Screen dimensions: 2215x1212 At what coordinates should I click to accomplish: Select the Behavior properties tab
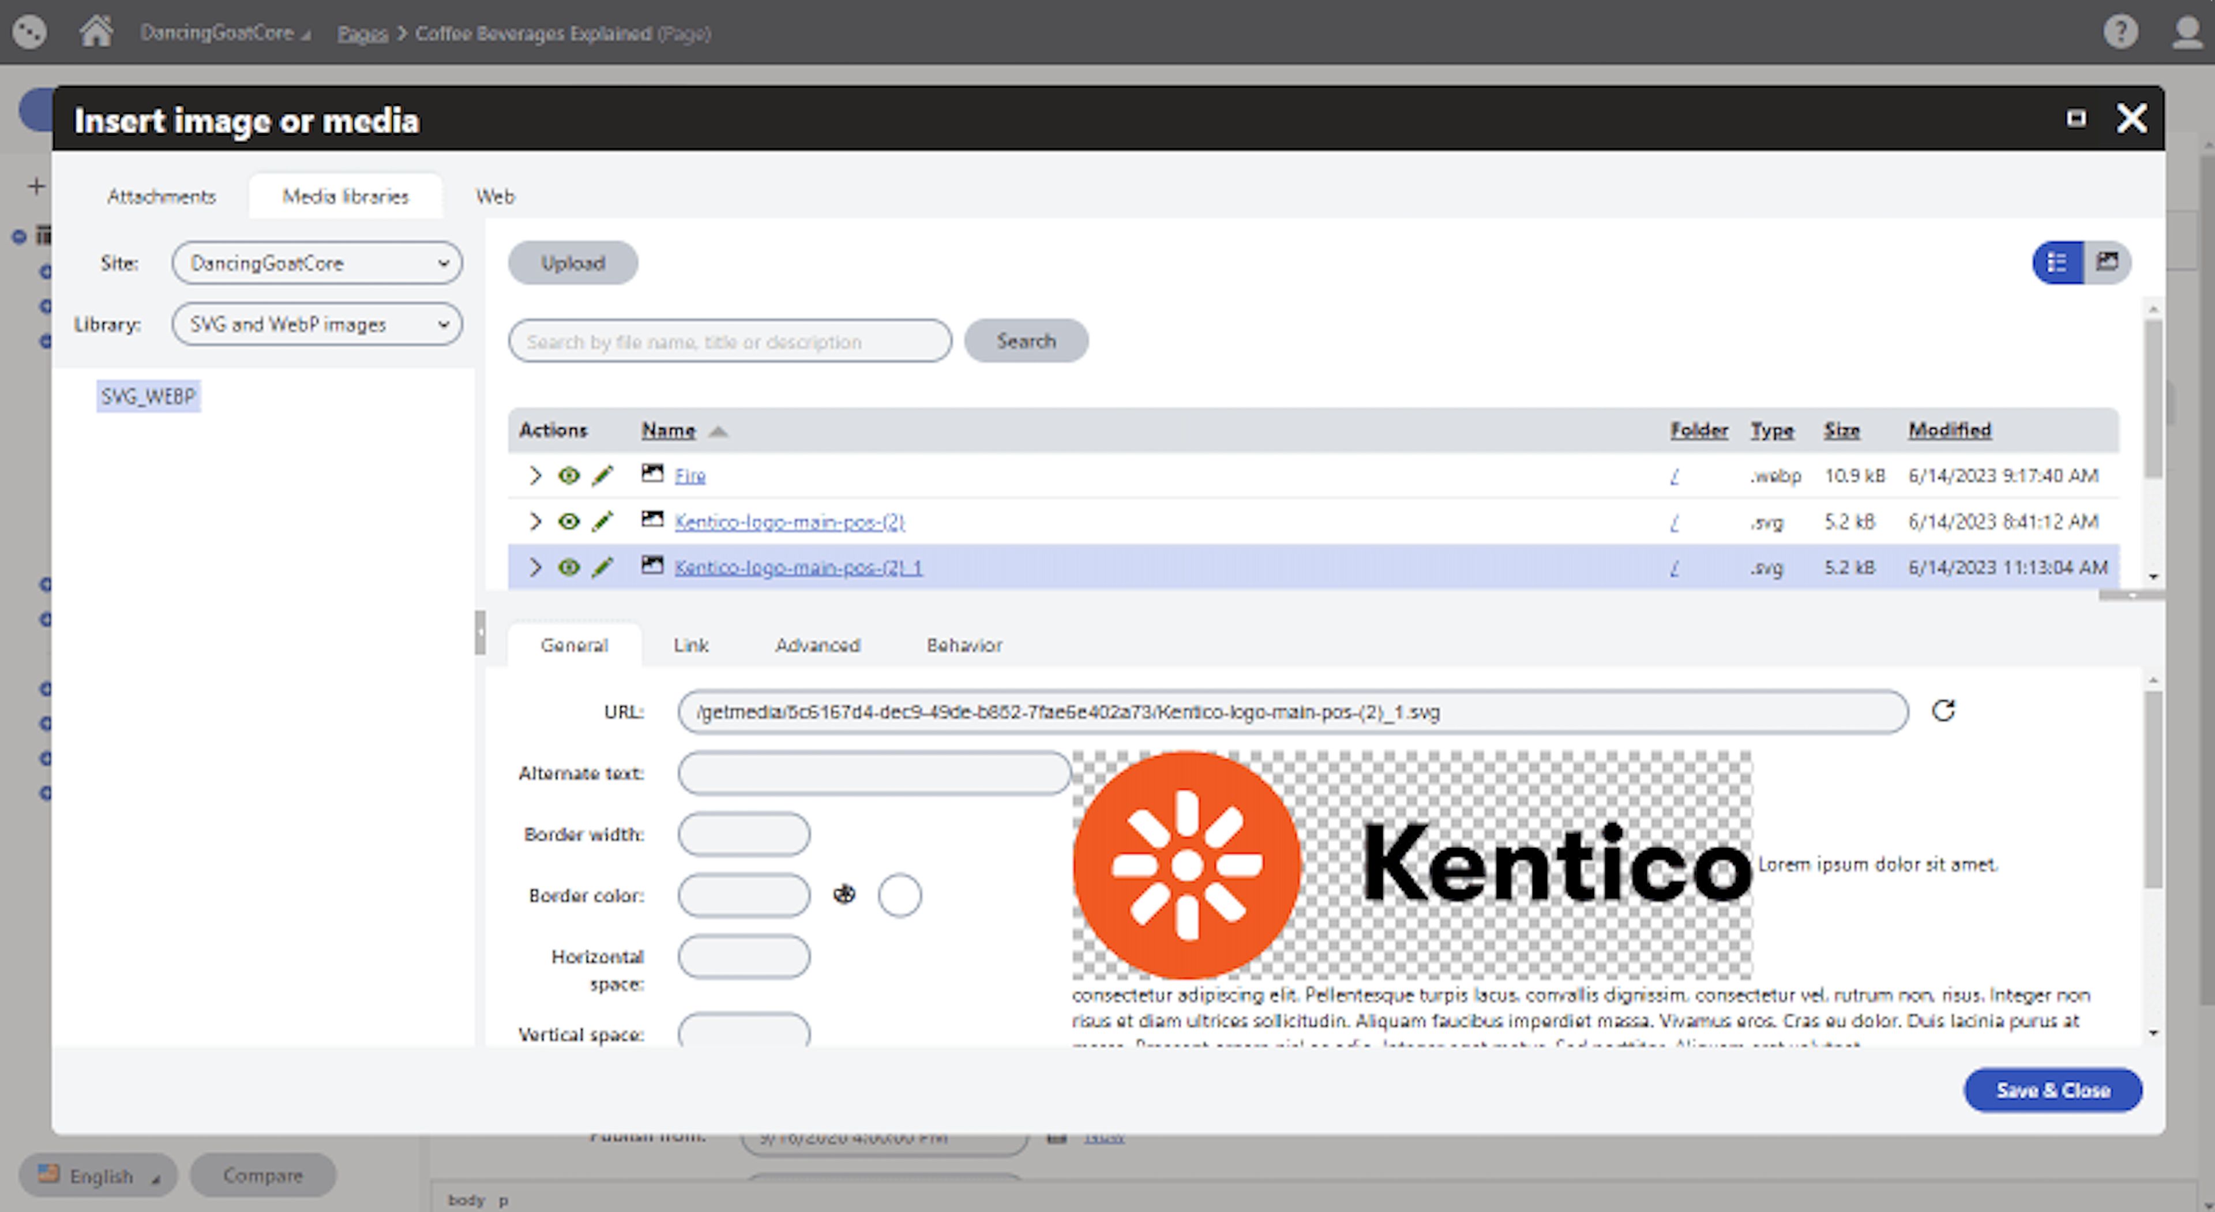click(x=964, y=645)
